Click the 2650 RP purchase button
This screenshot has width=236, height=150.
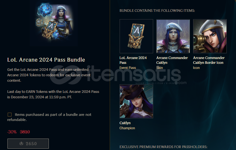click(x=28, y=144)
